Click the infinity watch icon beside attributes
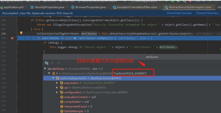This screenshot has width=221, height=113. pyautogui.click(x=49, y=69)
